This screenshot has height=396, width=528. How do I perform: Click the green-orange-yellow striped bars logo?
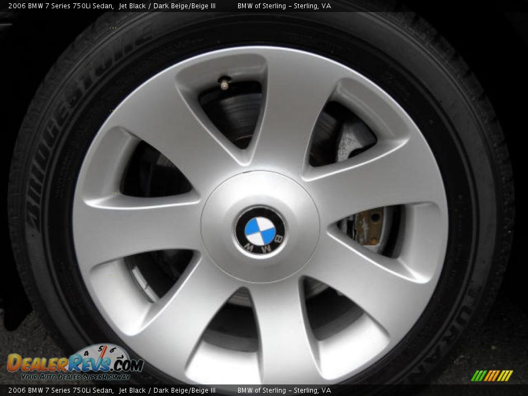pyautogui.click(x=492, y=376)
